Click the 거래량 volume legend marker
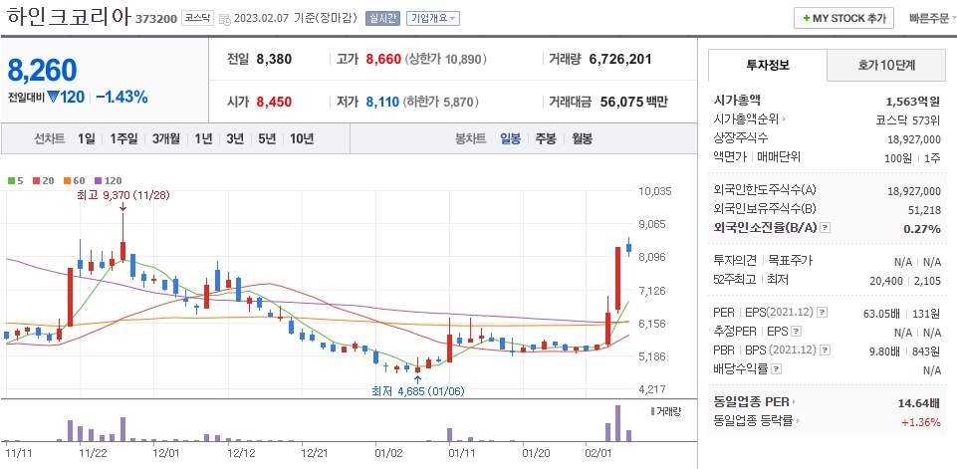 (652, 411)
